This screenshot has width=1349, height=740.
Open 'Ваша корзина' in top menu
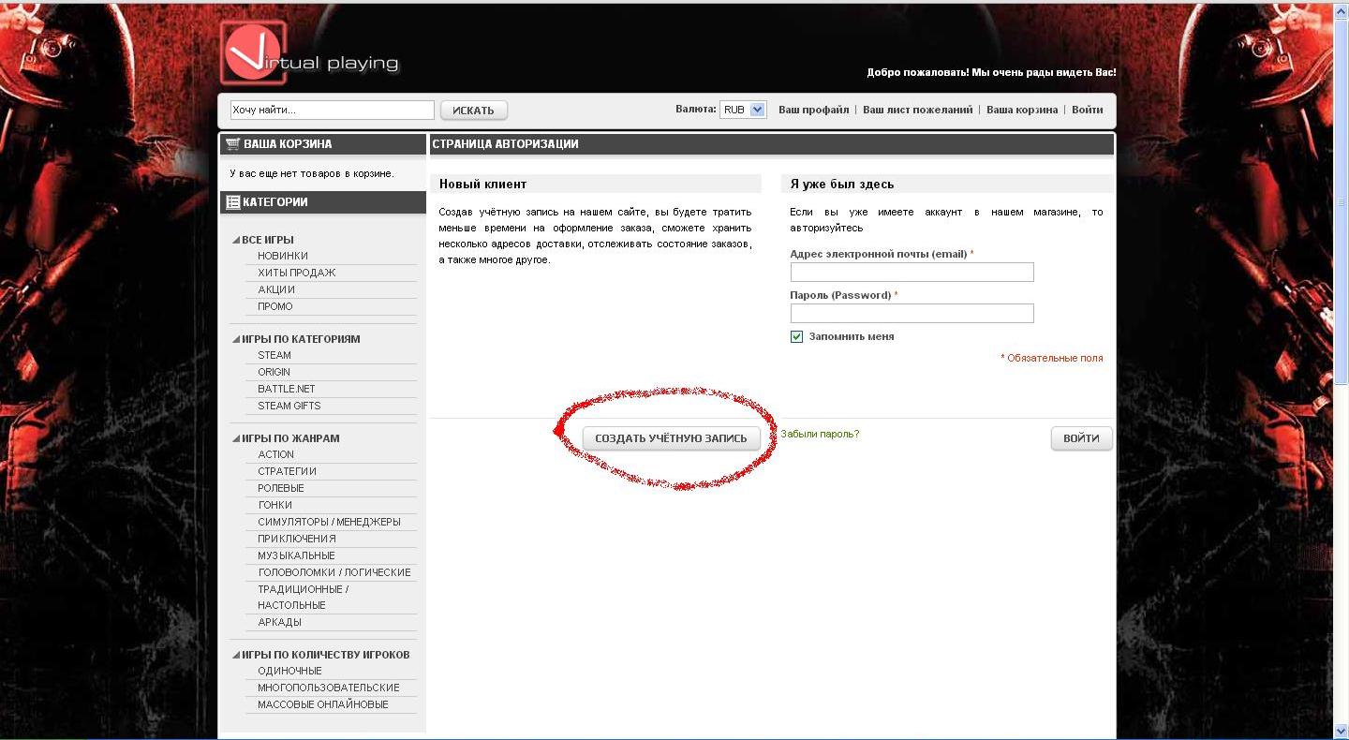(1021, 110)
